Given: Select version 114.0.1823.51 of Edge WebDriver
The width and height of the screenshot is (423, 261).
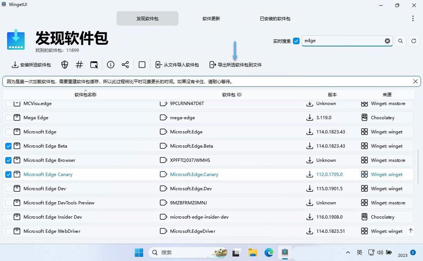Looking at the screenshot, I should click(x=330, y=231).
